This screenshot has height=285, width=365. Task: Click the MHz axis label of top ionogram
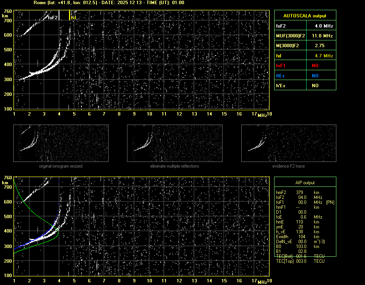click(262, 115)
